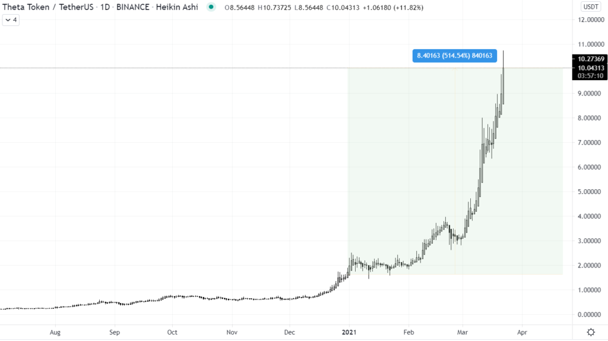Viewport: 608px width, 341px height.
Task: Select the 1D interval label
Action: (105, 7)
